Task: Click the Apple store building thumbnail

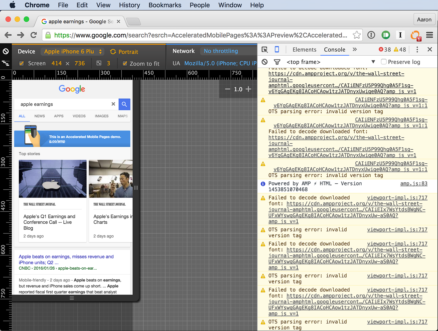Action: [53, 179]
